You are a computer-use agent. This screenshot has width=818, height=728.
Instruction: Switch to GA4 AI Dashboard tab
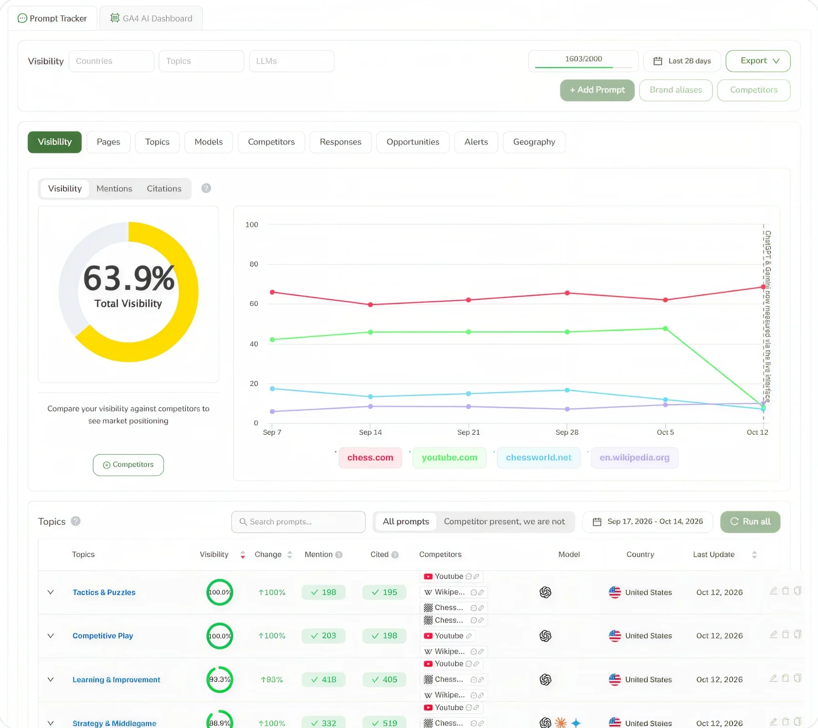151,19
